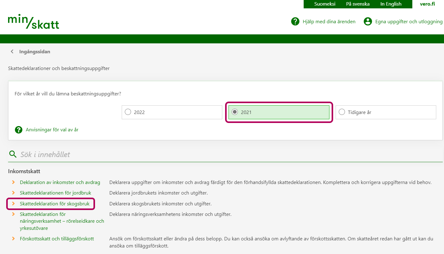Choose the Tidigare år radio option
The image size is (444, 254).
(x=342, y=112)
